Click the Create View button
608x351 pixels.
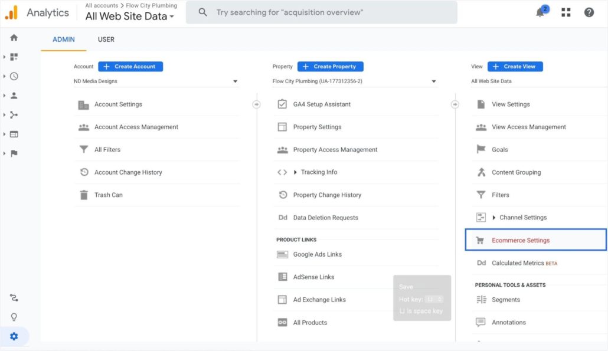(515, 67)
